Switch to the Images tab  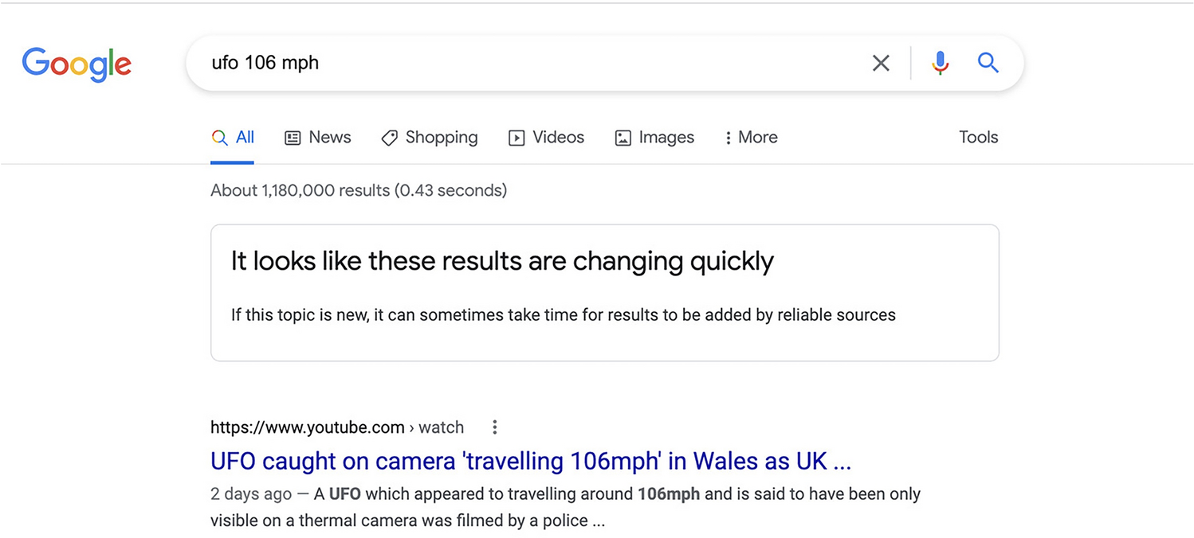tap(666, 138)
